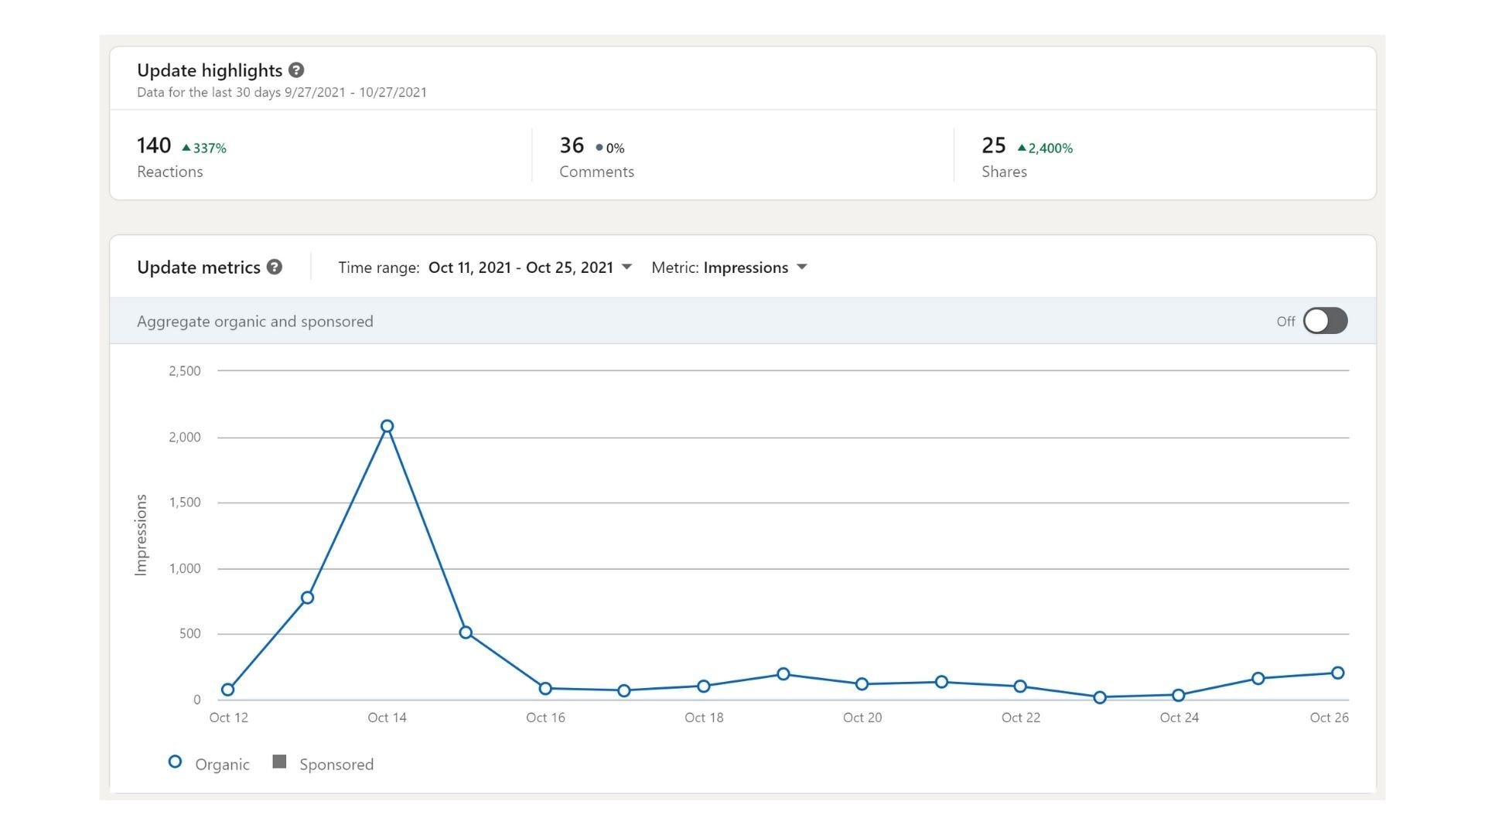The image size is (1485, 835).
Task: Click the Update metrics heading
Action: coord(199,268)
